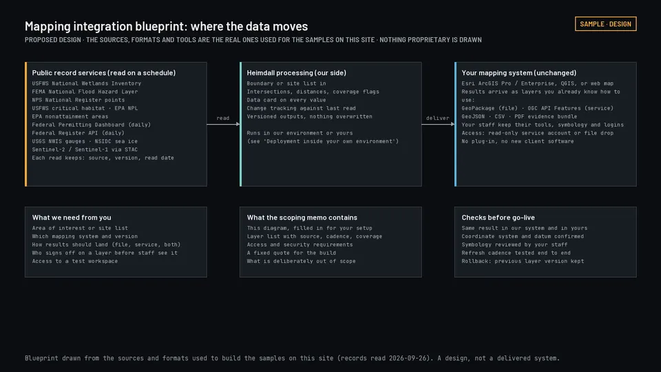
Task: Click 'Symbology reviewed by your staff' line
Action: tap(514, 245)
